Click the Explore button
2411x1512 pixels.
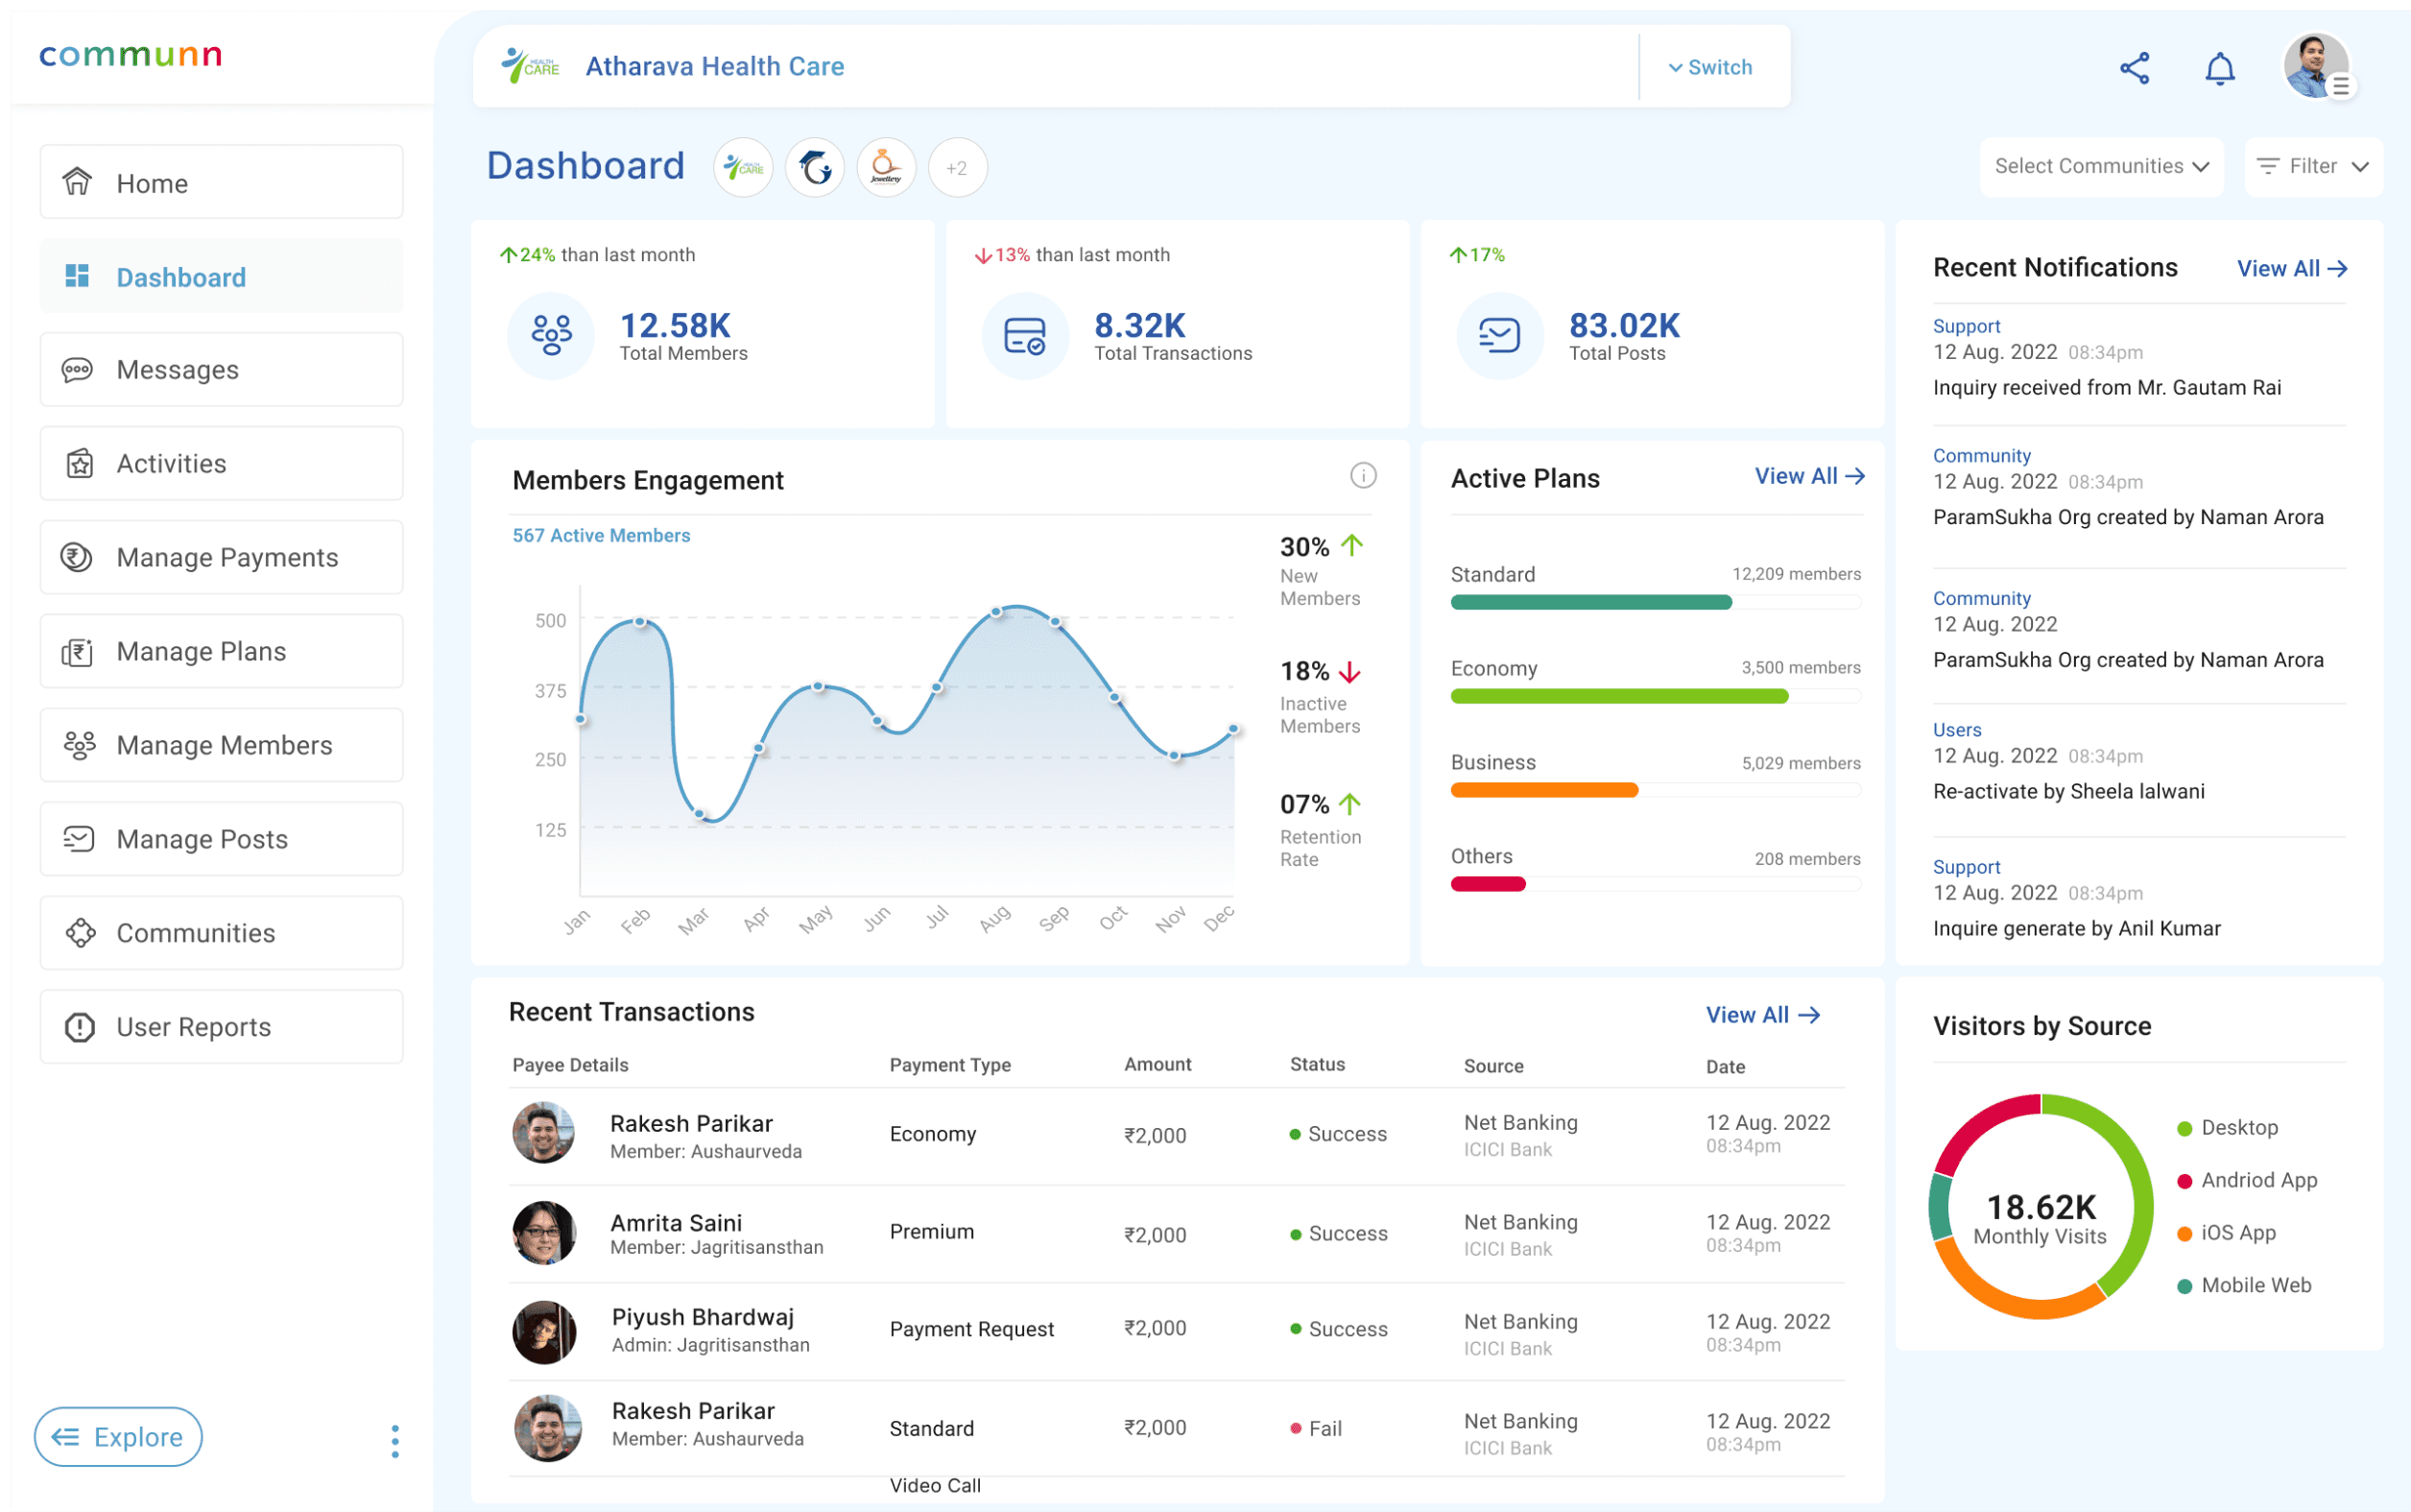click(x=118, y=1437)
